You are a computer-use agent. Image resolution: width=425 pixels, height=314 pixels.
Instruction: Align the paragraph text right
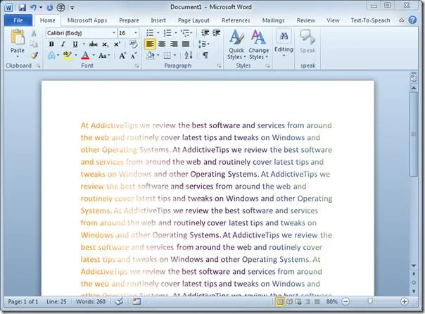click(174, 44)
